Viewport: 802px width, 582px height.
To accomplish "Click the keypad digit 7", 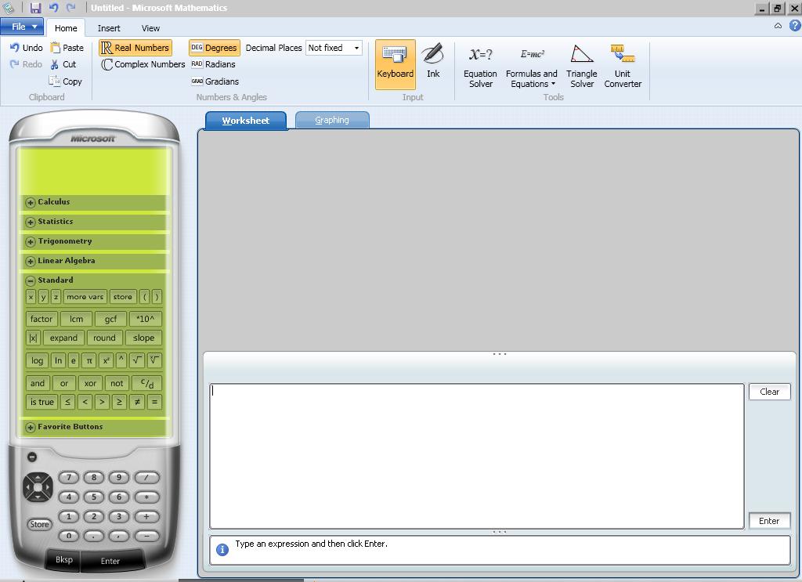I will (x=69, y=478).
